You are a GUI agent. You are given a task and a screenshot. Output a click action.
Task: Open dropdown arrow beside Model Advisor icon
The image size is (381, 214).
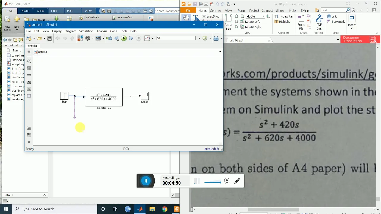pyautogui.click(x=210, y=38)
